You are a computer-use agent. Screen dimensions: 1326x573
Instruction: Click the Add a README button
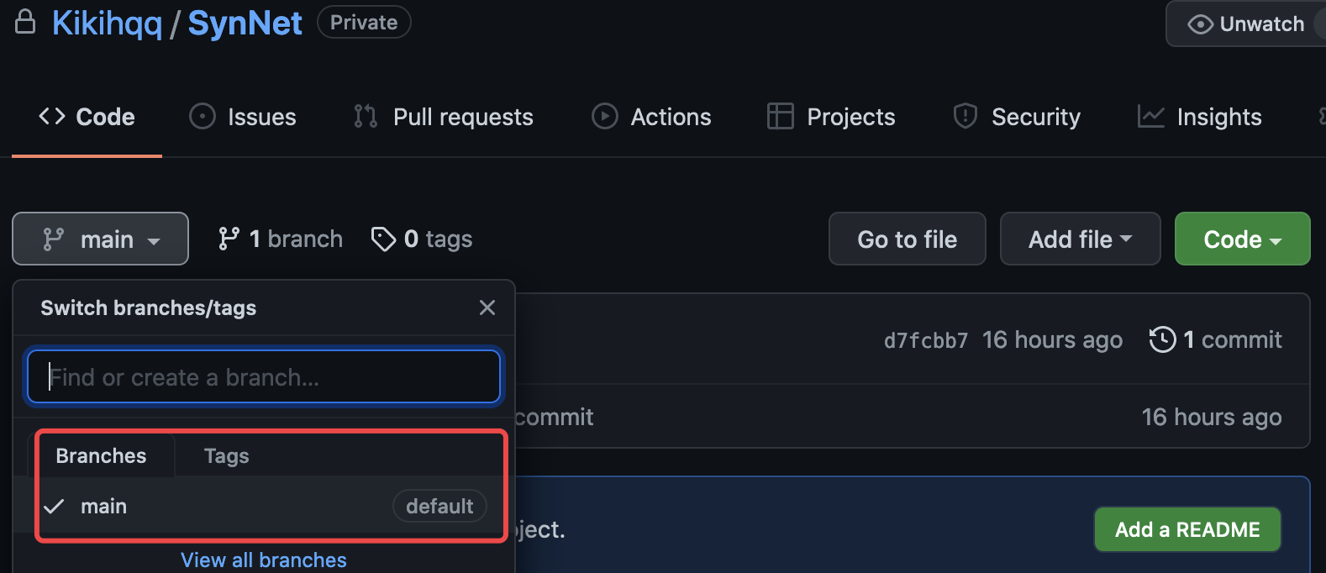tap(1187, 529)
